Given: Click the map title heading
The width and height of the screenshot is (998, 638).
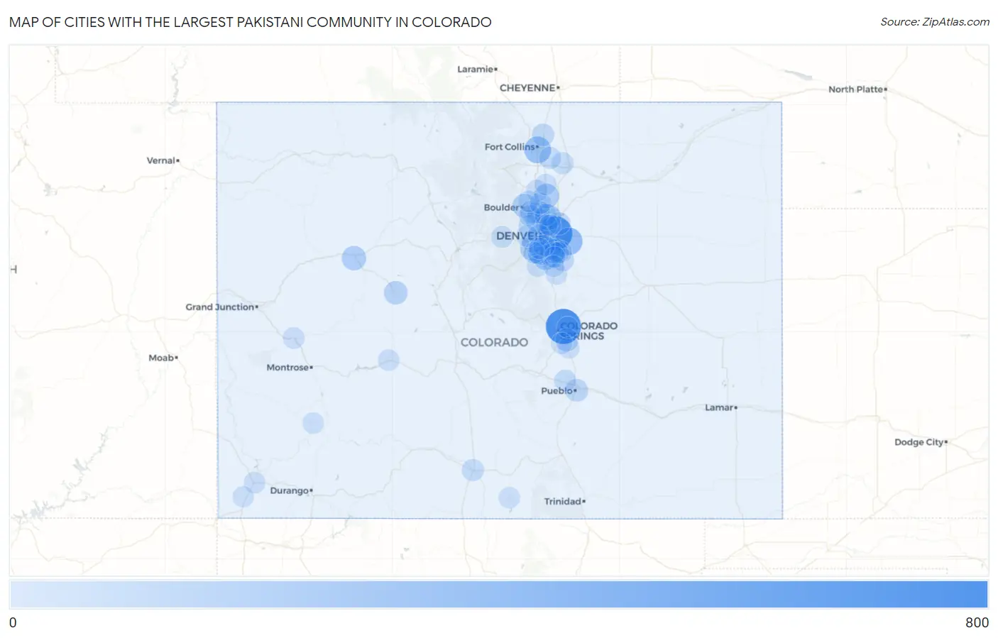Looking at the screenshot, I should tap(251, 22).
